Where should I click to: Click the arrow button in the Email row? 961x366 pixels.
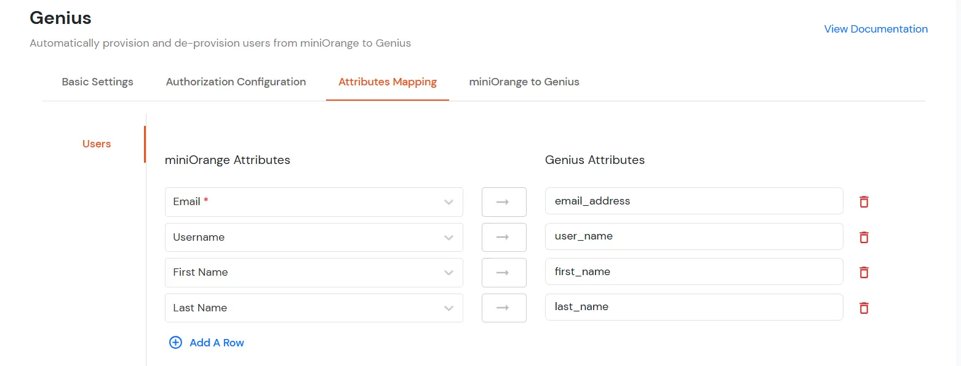(x=504, y=202)
